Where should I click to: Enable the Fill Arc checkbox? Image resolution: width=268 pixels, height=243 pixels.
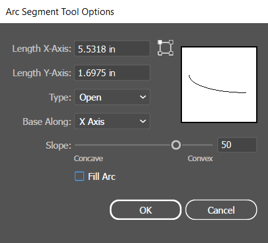pos(79,176)
